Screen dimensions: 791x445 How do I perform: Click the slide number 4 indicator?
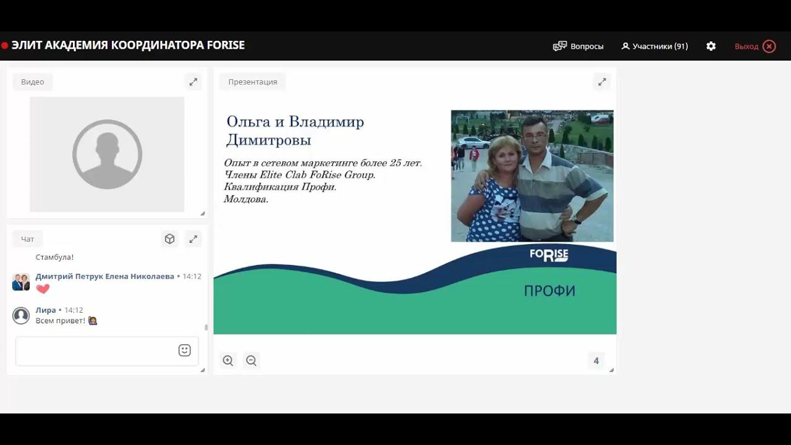pos(596,361)
